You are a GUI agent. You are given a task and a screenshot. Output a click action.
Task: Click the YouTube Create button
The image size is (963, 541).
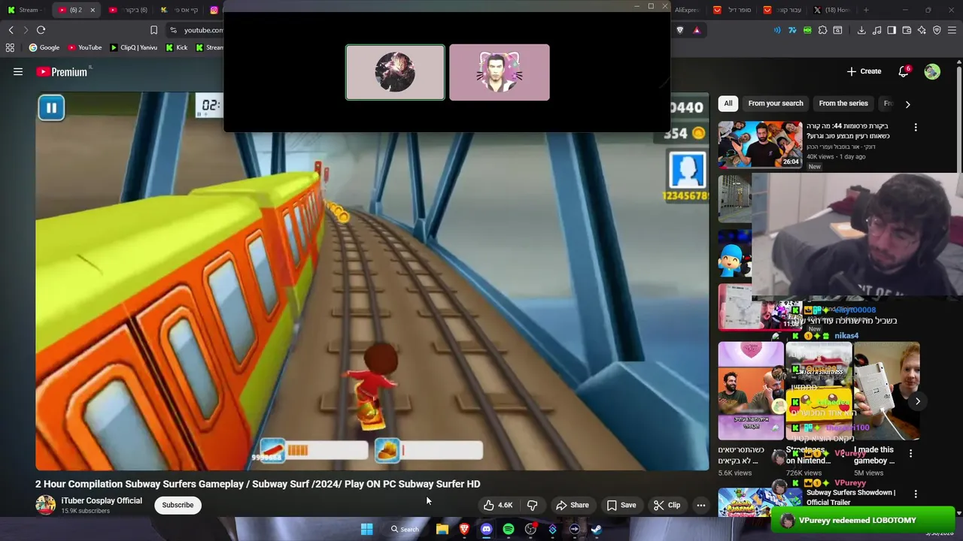pos(864,71)
